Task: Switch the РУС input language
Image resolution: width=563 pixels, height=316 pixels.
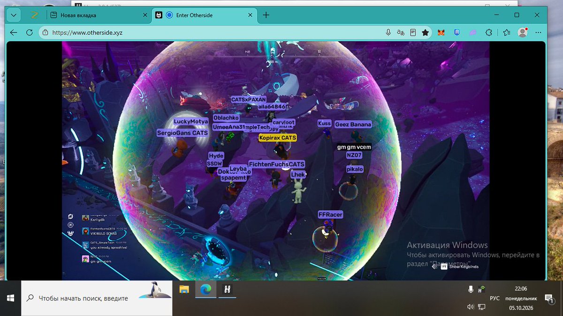Action: [x=495, y=298]
